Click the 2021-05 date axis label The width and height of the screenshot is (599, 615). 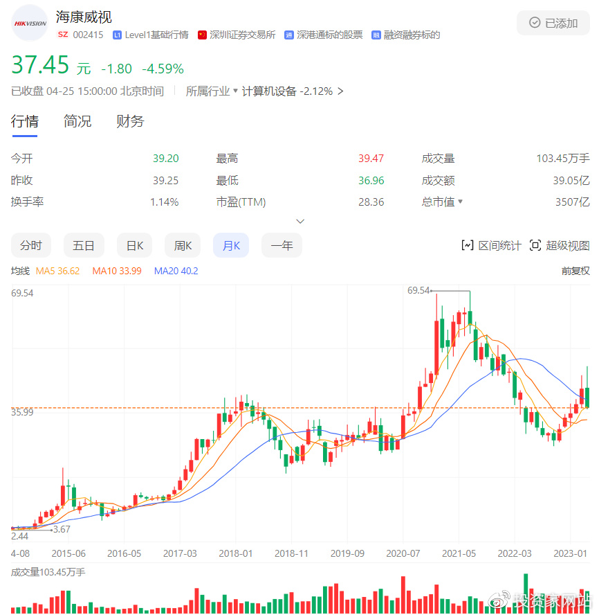pos(459,553)
